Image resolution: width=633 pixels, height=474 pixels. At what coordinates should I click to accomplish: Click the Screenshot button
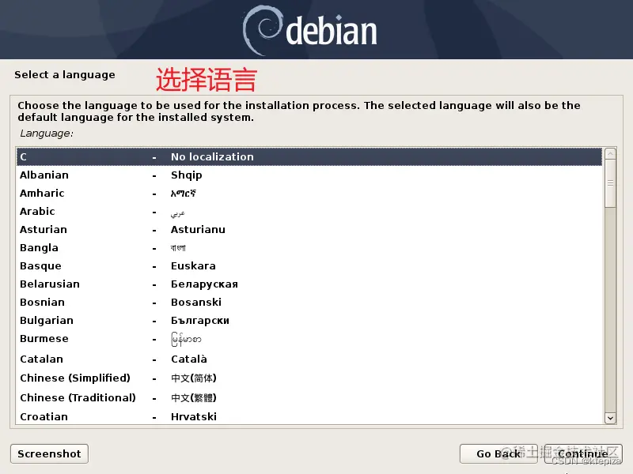[49, 453]
